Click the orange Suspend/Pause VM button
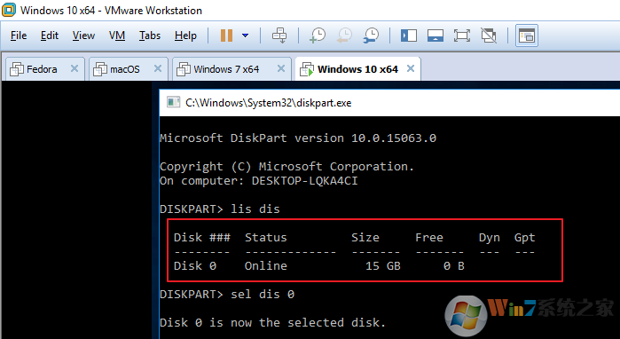The height and width of the screenshot is (339, 620). (x=226, y=35)
